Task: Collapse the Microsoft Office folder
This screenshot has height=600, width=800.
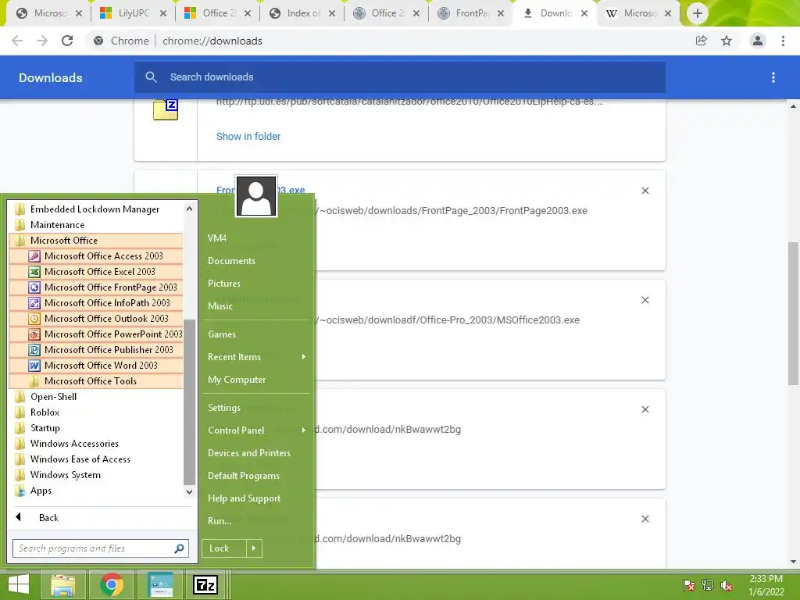Action: [96, 241]
